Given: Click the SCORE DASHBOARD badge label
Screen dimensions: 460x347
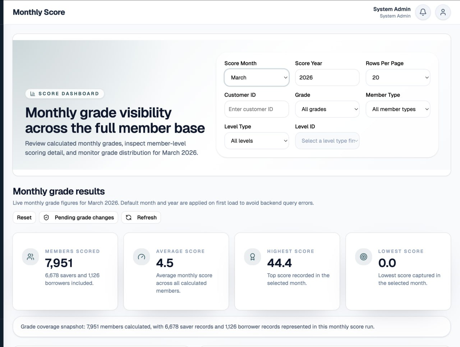Looking at the screenshot, I should pyautogui.click(x=69, y=93).
